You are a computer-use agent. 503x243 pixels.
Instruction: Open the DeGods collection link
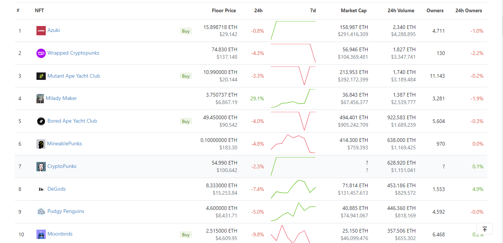pos(57,189)
